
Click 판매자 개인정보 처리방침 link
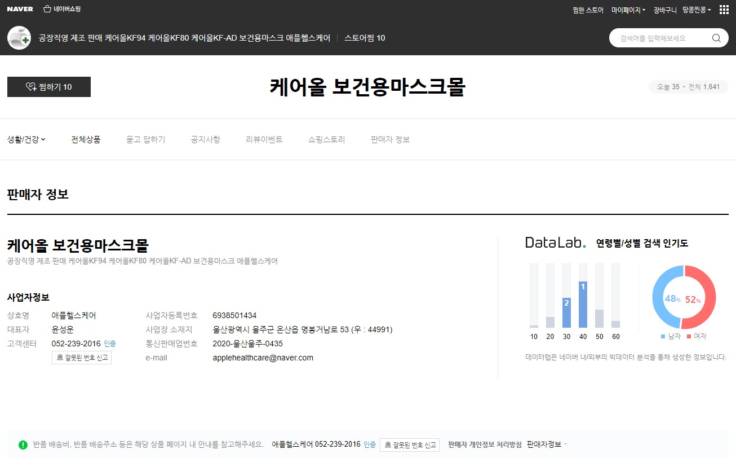tap(485, 444)
